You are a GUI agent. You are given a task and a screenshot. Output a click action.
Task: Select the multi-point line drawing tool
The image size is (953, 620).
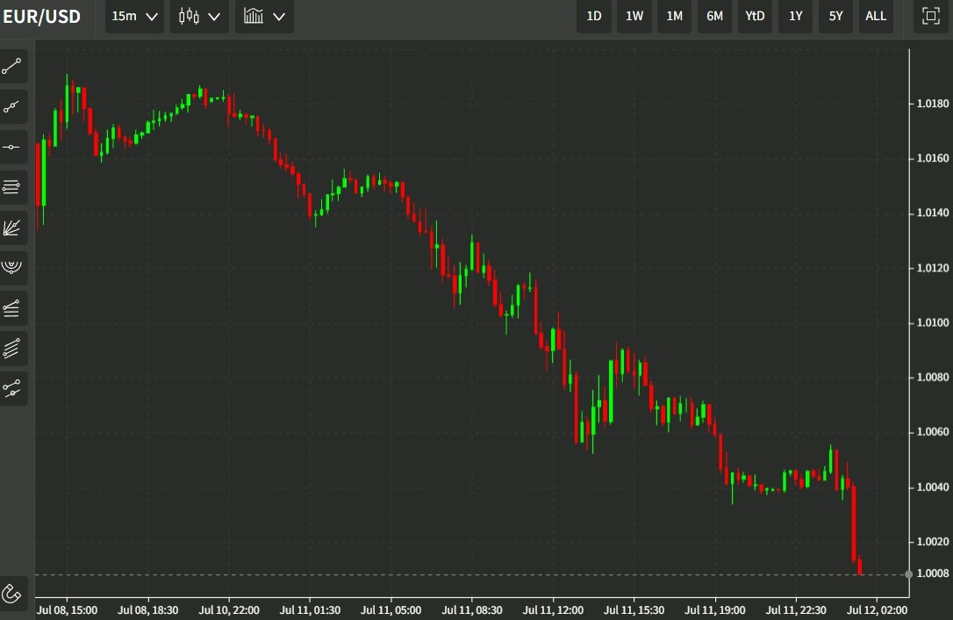11,107
